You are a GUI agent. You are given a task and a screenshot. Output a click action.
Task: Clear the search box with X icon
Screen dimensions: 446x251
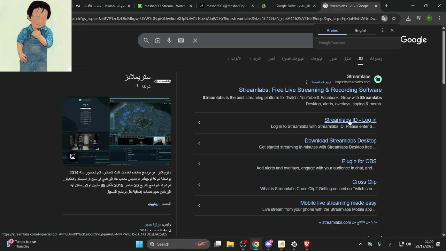[195, 40]
